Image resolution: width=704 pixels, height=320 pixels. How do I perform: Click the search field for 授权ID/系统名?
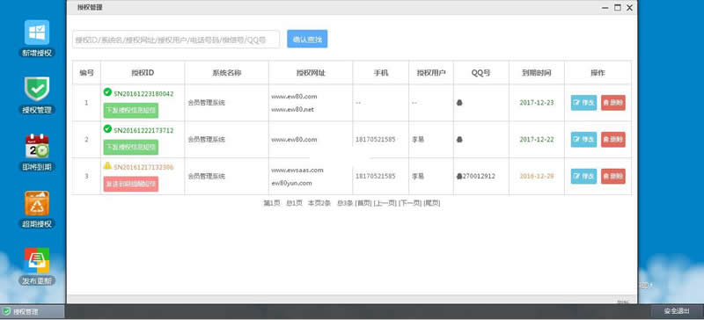point(176,40)
